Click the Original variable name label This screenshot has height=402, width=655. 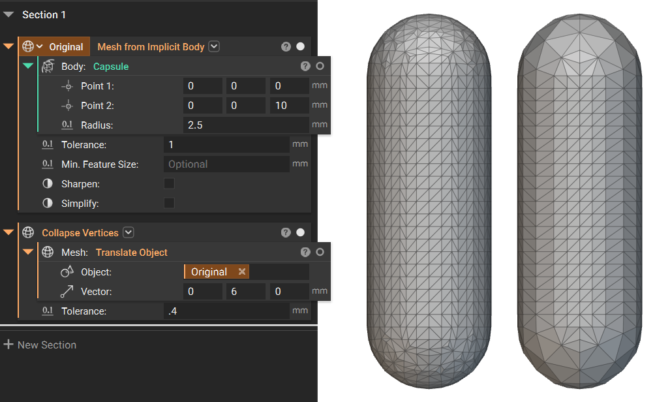66,47
